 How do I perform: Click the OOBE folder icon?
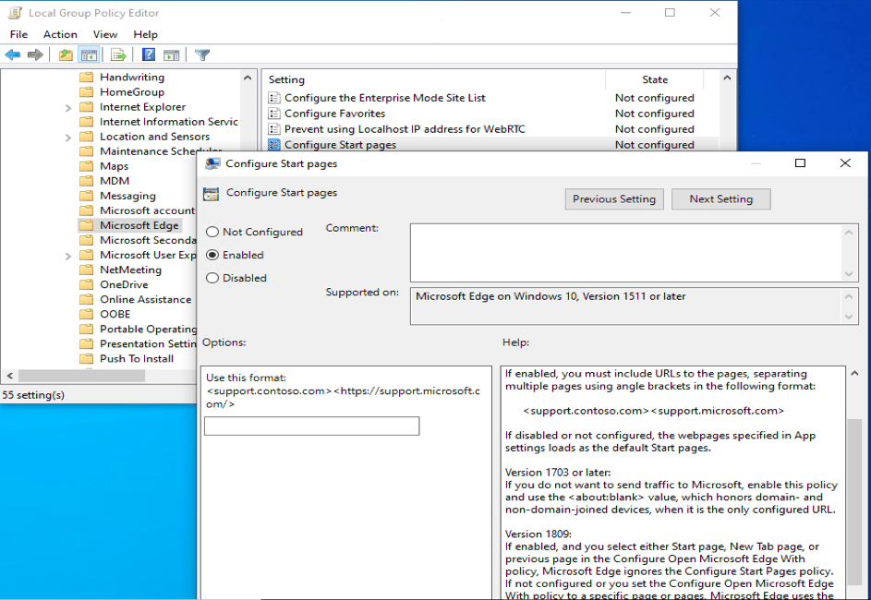tap(86, 314)
